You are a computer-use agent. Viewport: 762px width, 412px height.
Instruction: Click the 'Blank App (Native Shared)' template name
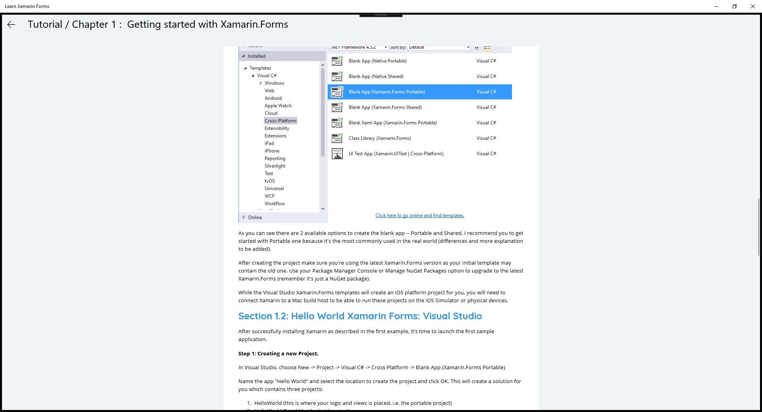click(376, 76)
